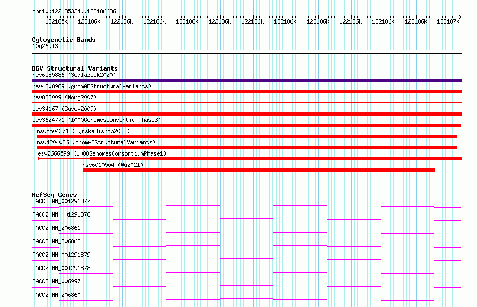Click variant label nsv4204036 (gnomADStructuralVariants)

click(x=96, y=142)
